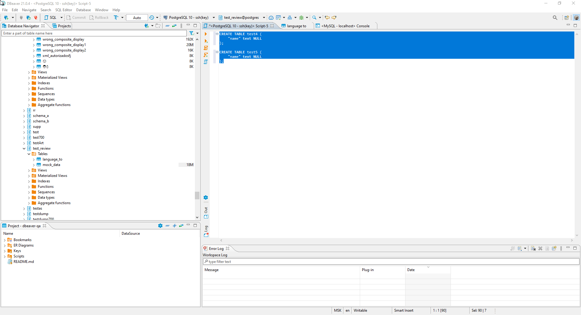Click the Commit button

click(76, 18)
